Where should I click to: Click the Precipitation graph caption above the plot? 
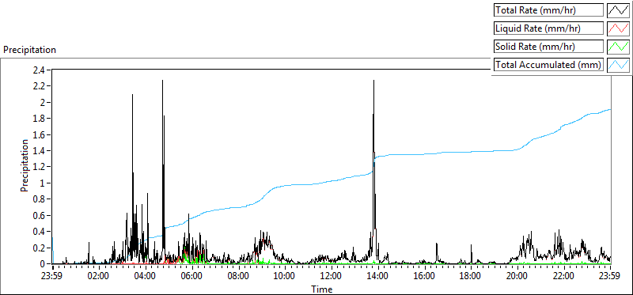29,50
